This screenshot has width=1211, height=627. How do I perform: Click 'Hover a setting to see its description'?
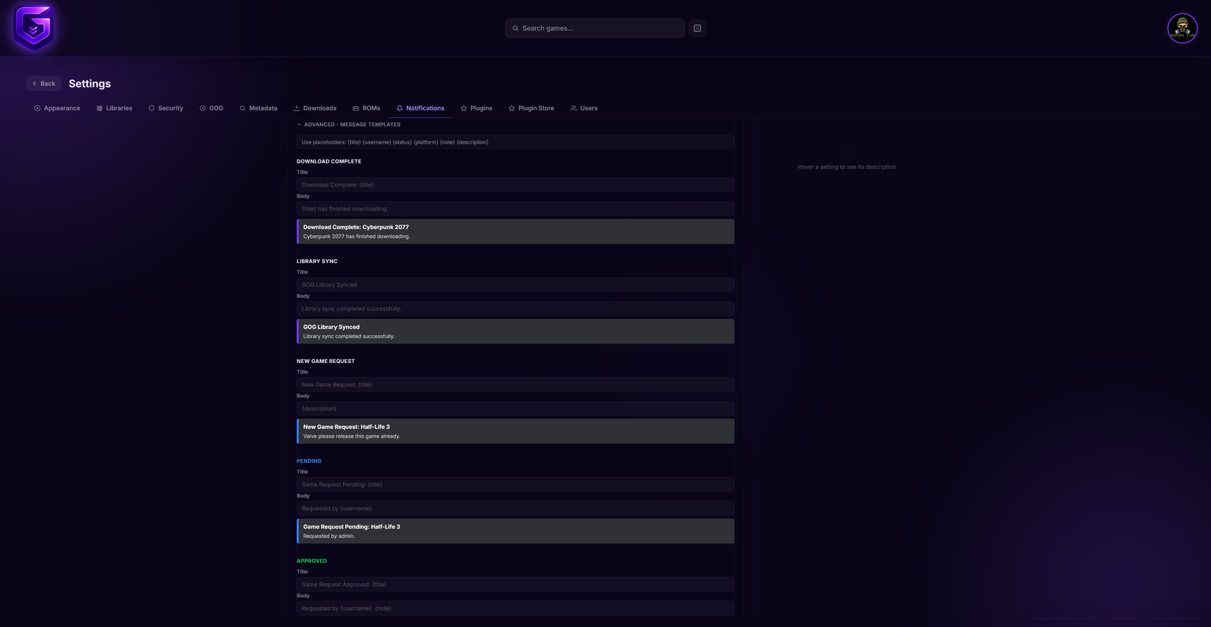(x=846, y=167)
